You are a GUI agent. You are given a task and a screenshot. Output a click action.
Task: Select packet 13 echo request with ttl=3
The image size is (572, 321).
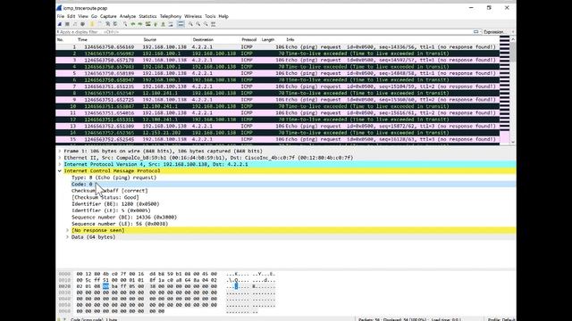278,127
